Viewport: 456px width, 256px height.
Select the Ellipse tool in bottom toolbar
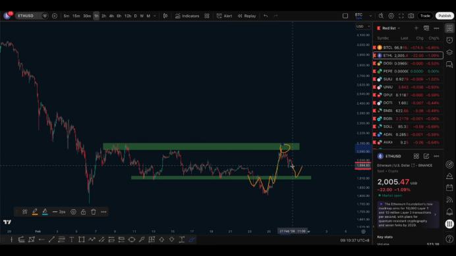click(131, 240)
